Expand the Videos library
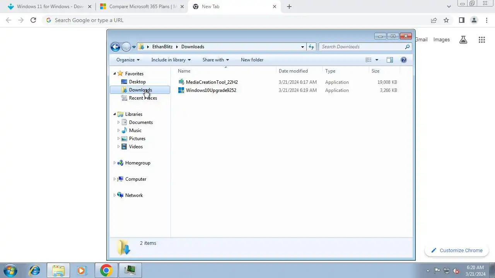Viewport: 495px width, 278px height. pos(118,147)
